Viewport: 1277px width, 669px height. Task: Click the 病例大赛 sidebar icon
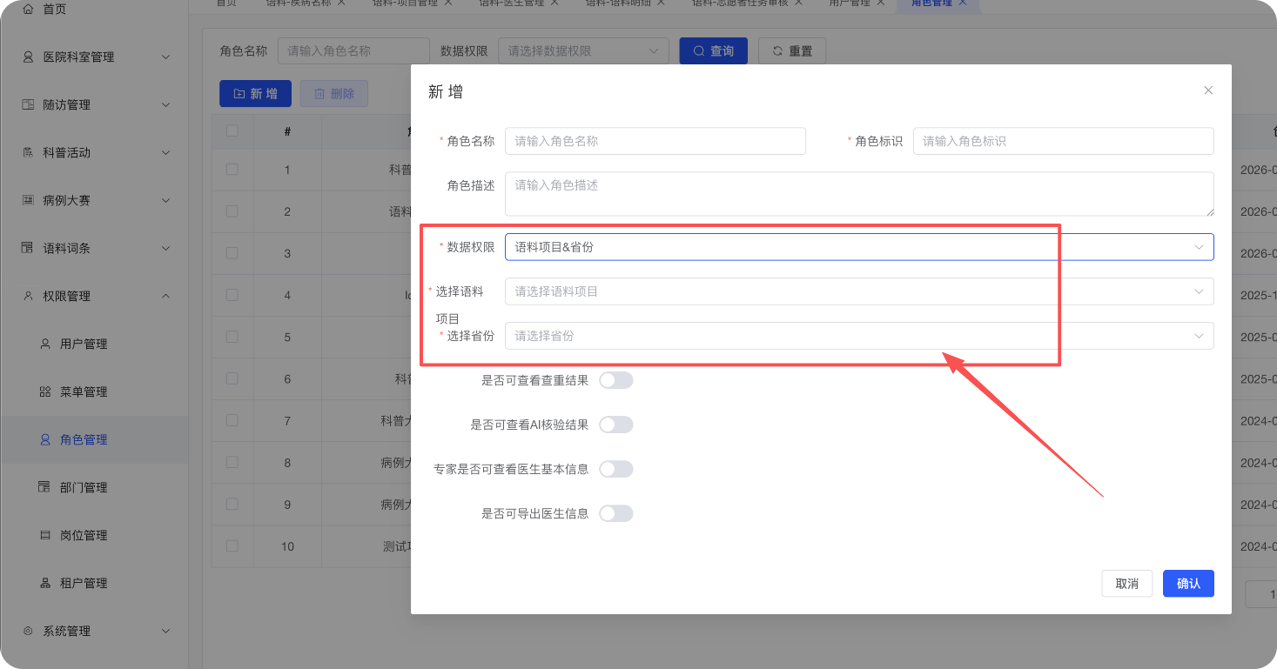(x=27, y=200)
